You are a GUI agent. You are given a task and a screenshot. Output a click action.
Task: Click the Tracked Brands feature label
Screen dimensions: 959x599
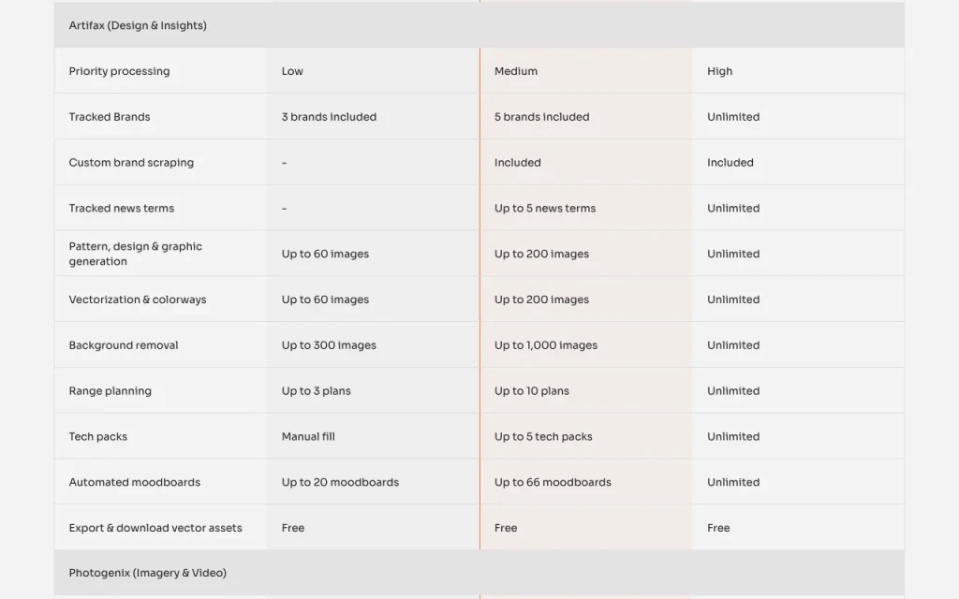110,117
